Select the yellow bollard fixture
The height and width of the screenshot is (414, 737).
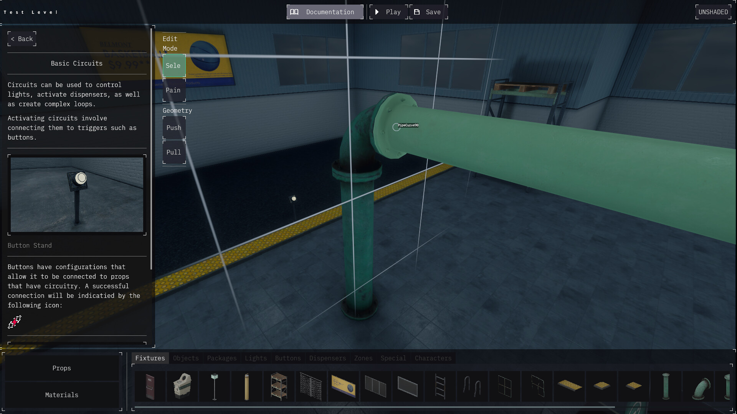pos(247,386)
